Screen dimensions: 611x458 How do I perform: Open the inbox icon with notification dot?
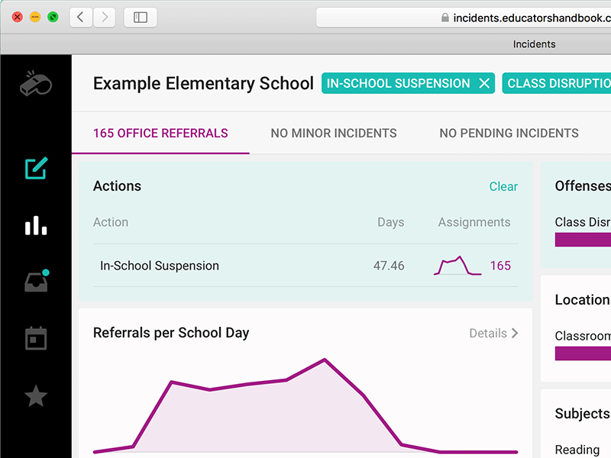click(x=36, y=281)
